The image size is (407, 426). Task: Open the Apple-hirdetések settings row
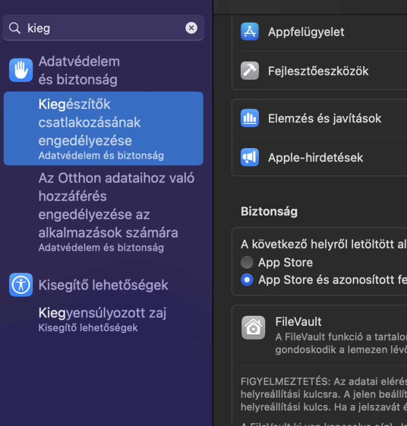320,157
